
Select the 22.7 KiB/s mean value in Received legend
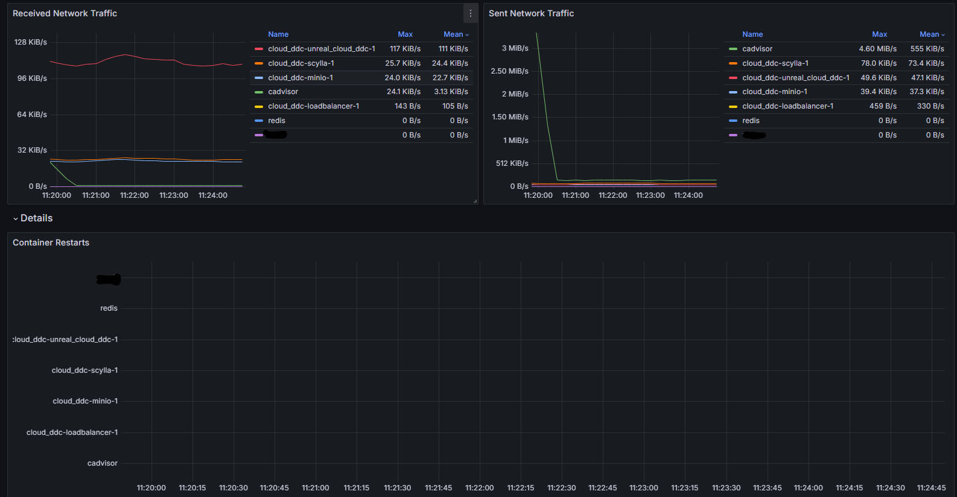coord(450,78)
